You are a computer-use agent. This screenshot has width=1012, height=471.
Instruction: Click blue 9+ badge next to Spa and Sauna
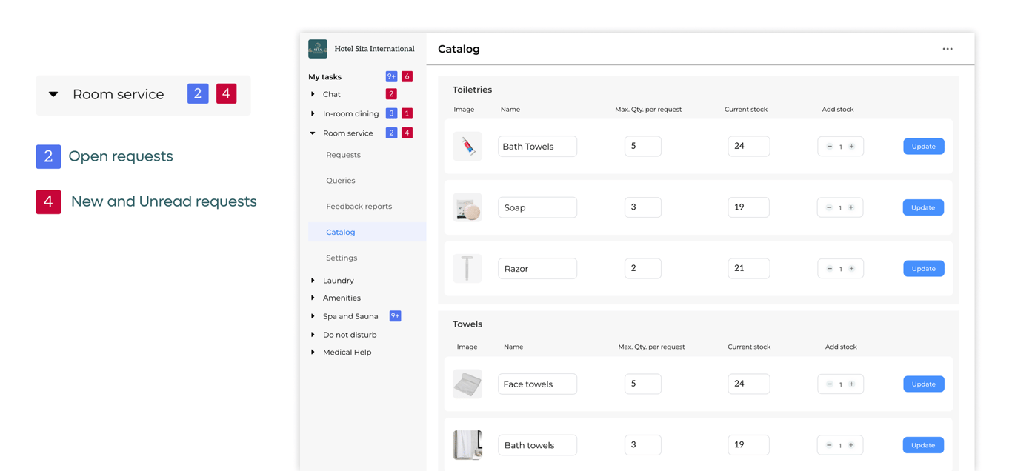pyautogui.click(x=395, y=316)
